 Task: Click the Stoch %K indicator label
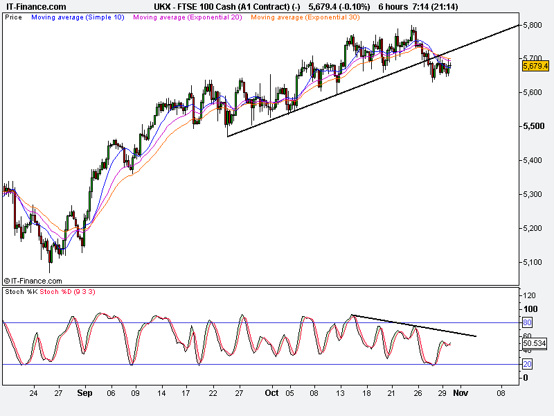pyautogui.click(x=21, y=292)
